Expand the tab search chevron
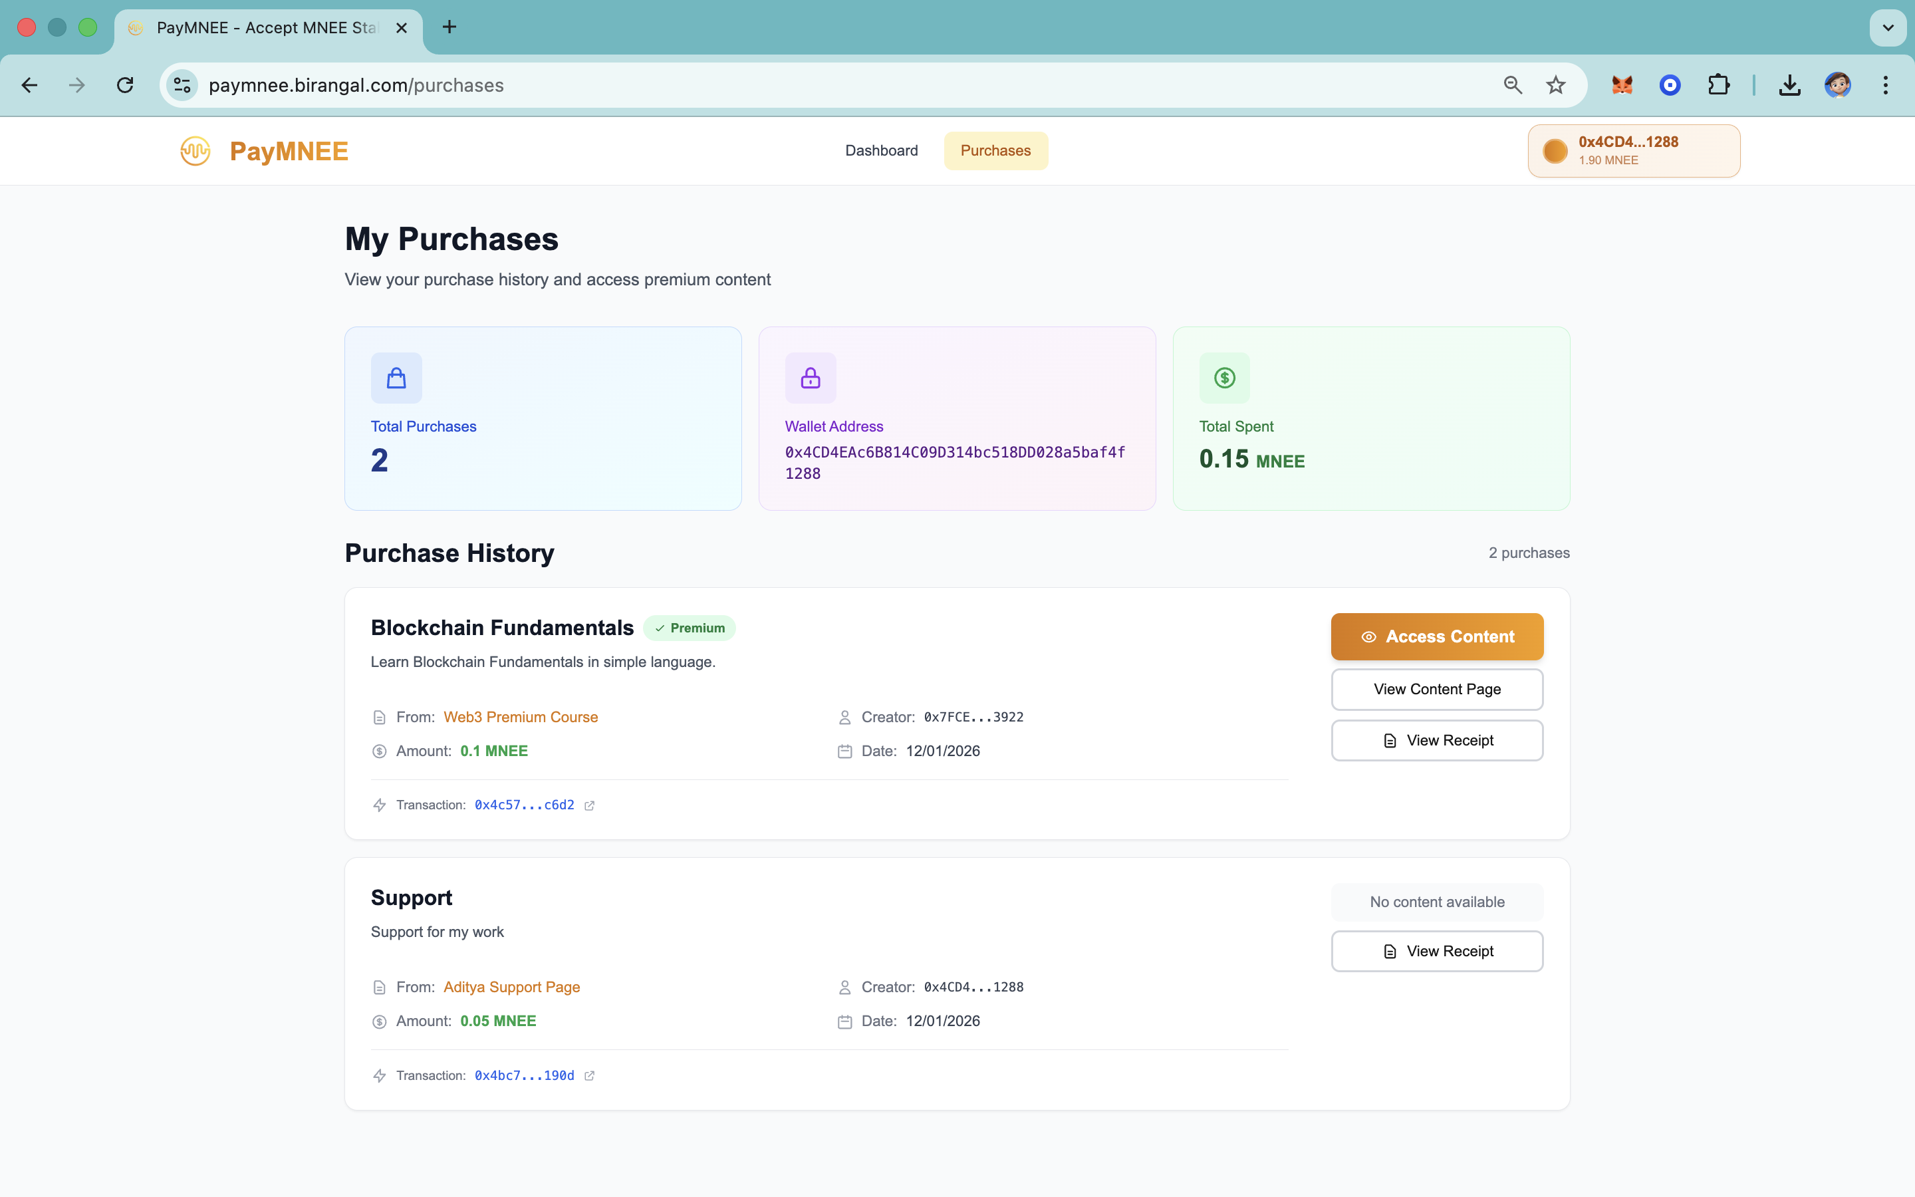1915x1197 pixels. click(x=1887, y=28)
